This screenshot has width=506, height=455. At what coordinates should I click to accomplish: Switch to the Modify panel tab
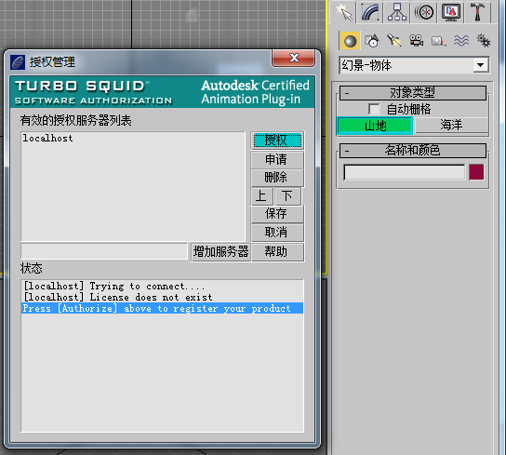pos(370,12)
